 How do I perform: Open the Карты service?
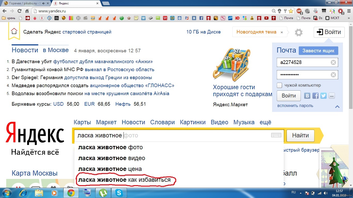click(x=82, y=122)
